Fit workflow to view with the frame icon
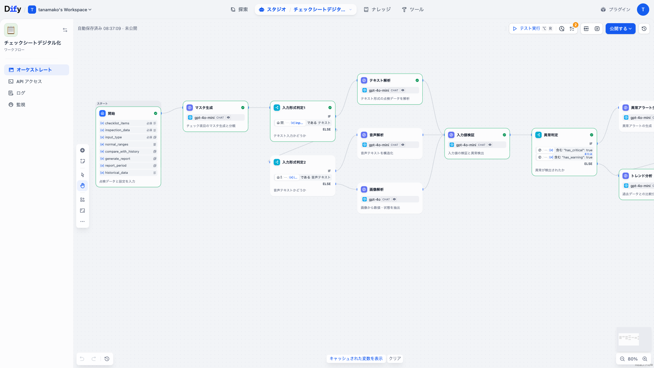Screen dimensions: 654x368 click(82, 210)
